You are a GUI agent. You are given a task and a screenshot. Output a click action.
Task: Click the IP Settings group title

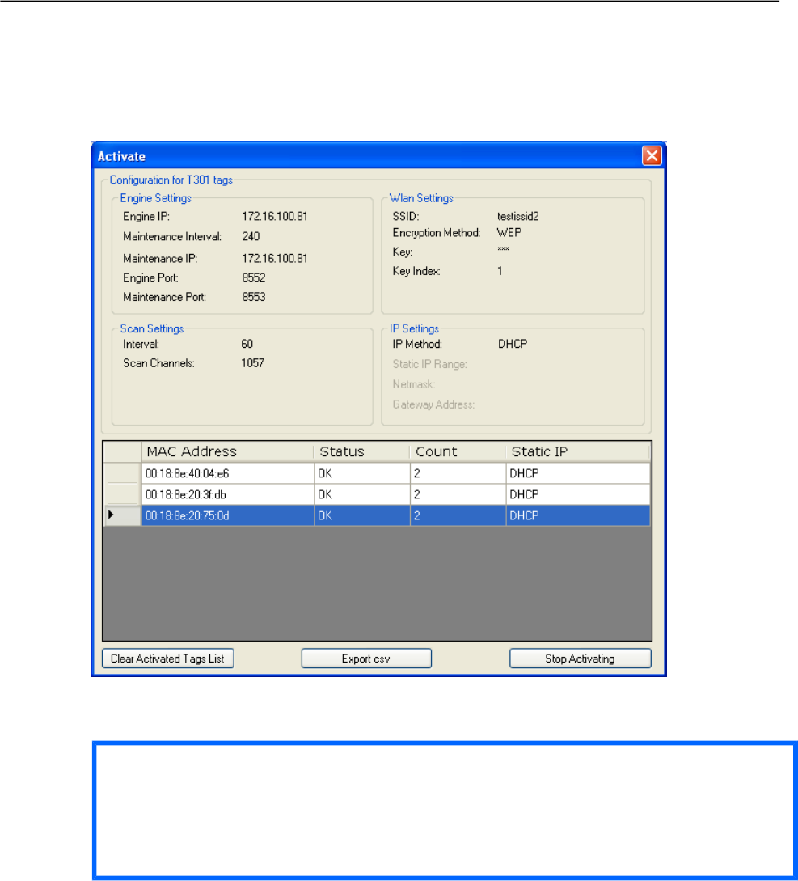[415, 328]
